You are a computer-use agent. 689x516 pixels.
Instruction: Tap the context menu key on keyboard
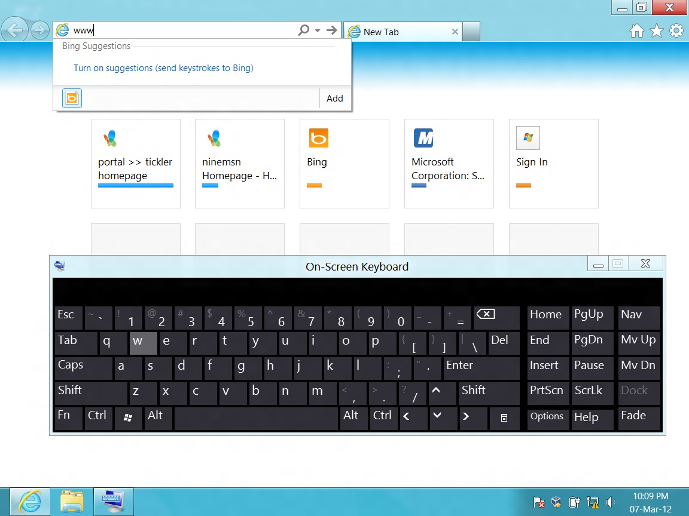(504, 419)
